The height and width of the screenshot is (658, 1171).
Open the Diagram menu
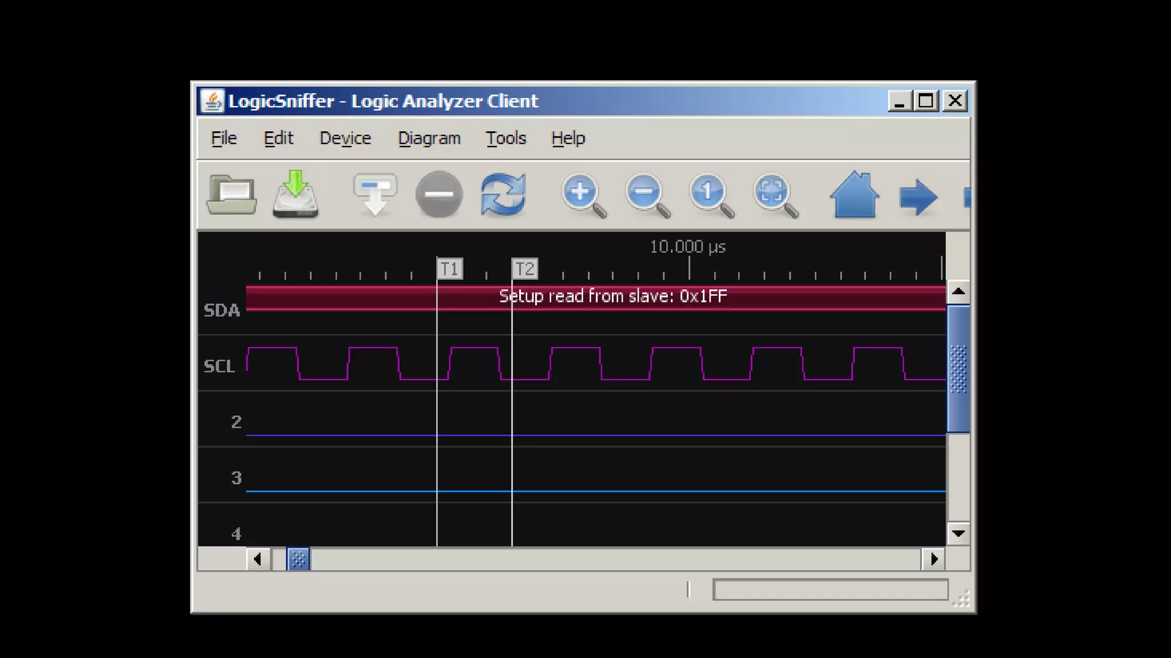point(429,138)
